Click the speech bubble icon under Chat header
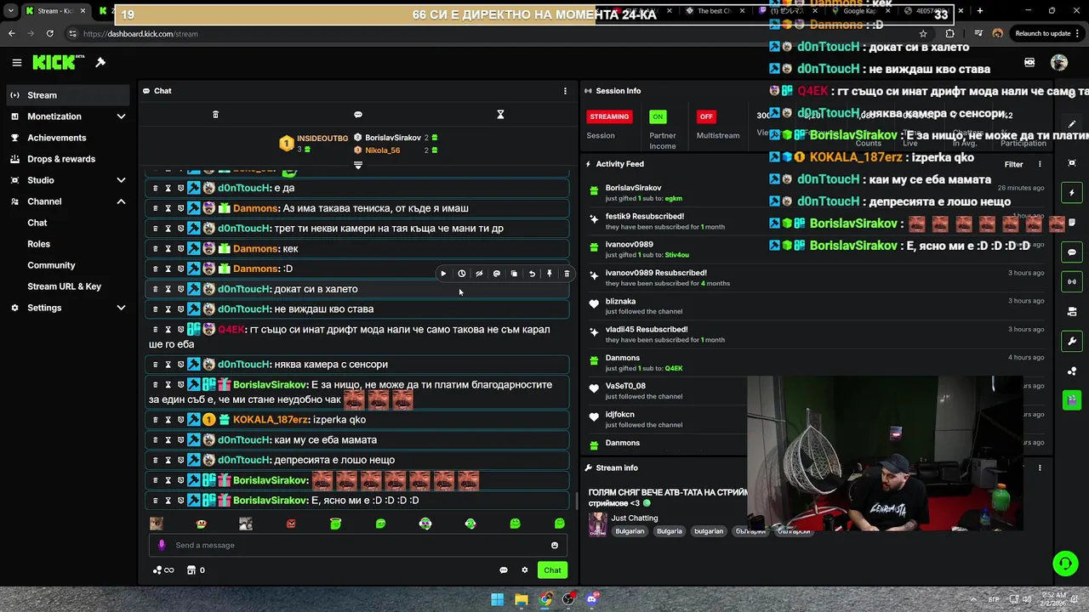1089x612 pixels. 358,114
